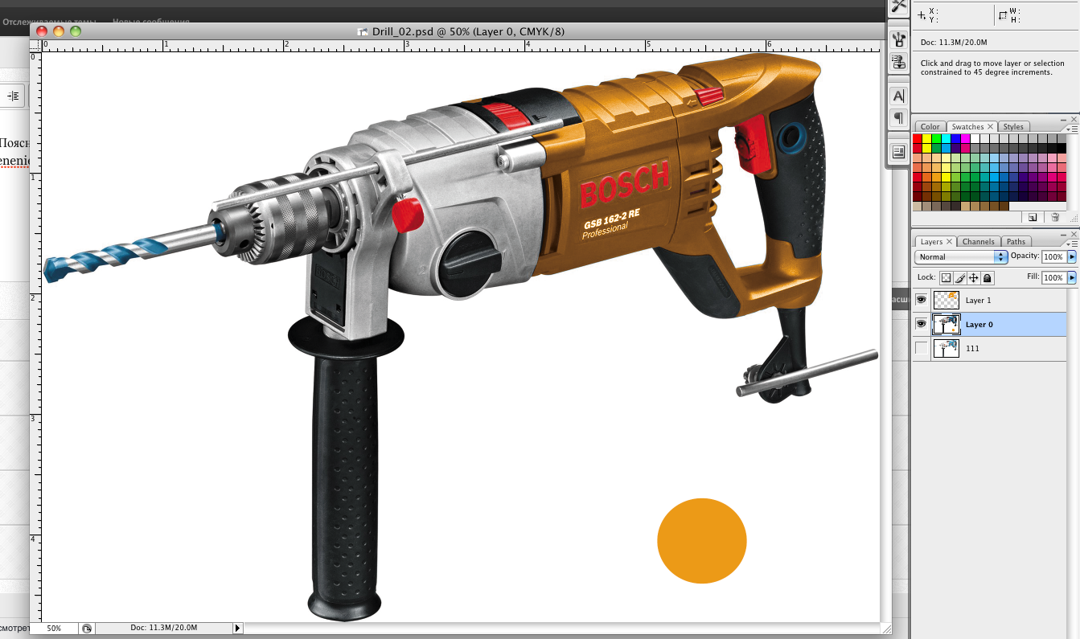The image size is (1080, 639).
Task: Switch to the Color tab
Action: (930, 127)
